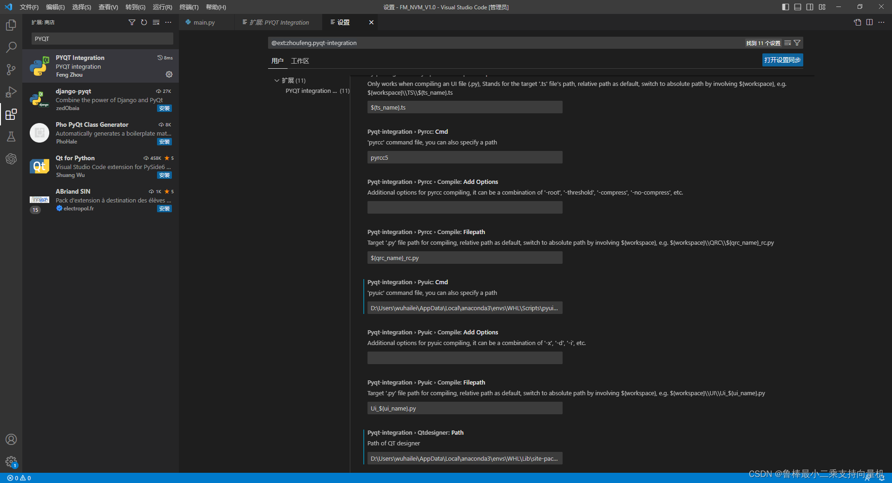The image size is (892, 483).
Task: Install the Qt for Python extension
Action: (x=164, y=175)
